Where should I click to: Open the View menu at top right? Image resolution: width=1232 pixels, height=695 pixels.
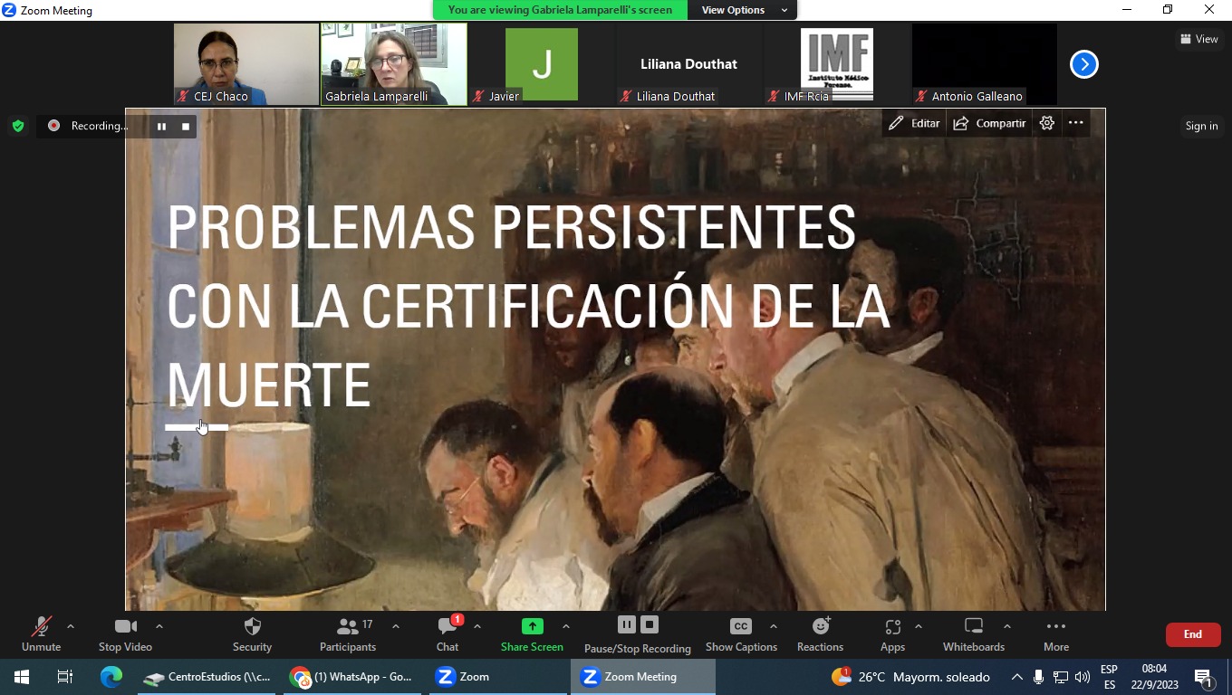tap(1198, 39)
